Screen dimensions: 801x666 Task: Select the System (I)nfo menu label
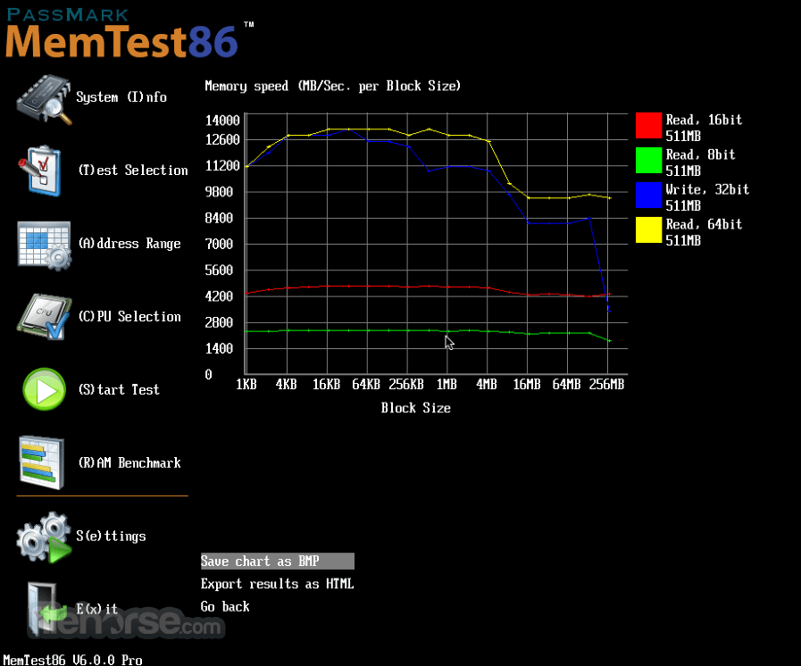click(x=121, y=97)
